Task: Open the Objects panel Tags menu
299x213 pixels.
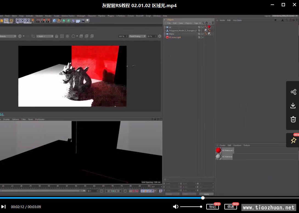Action: tap(196, 23)
